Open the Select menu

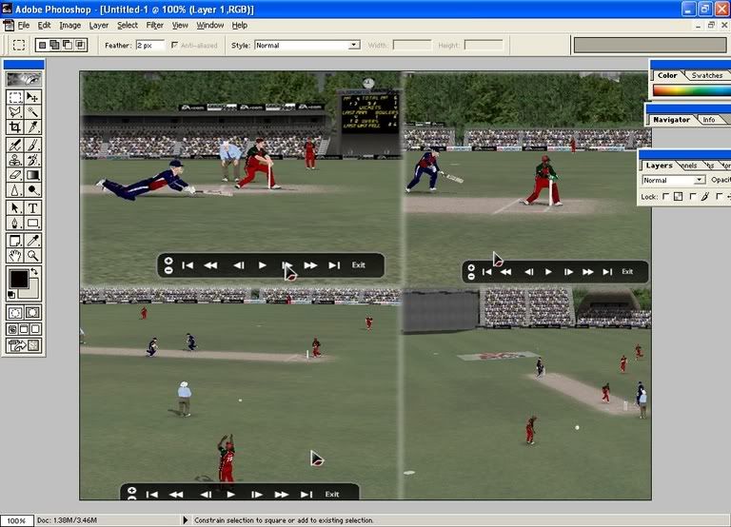point(128,25)
